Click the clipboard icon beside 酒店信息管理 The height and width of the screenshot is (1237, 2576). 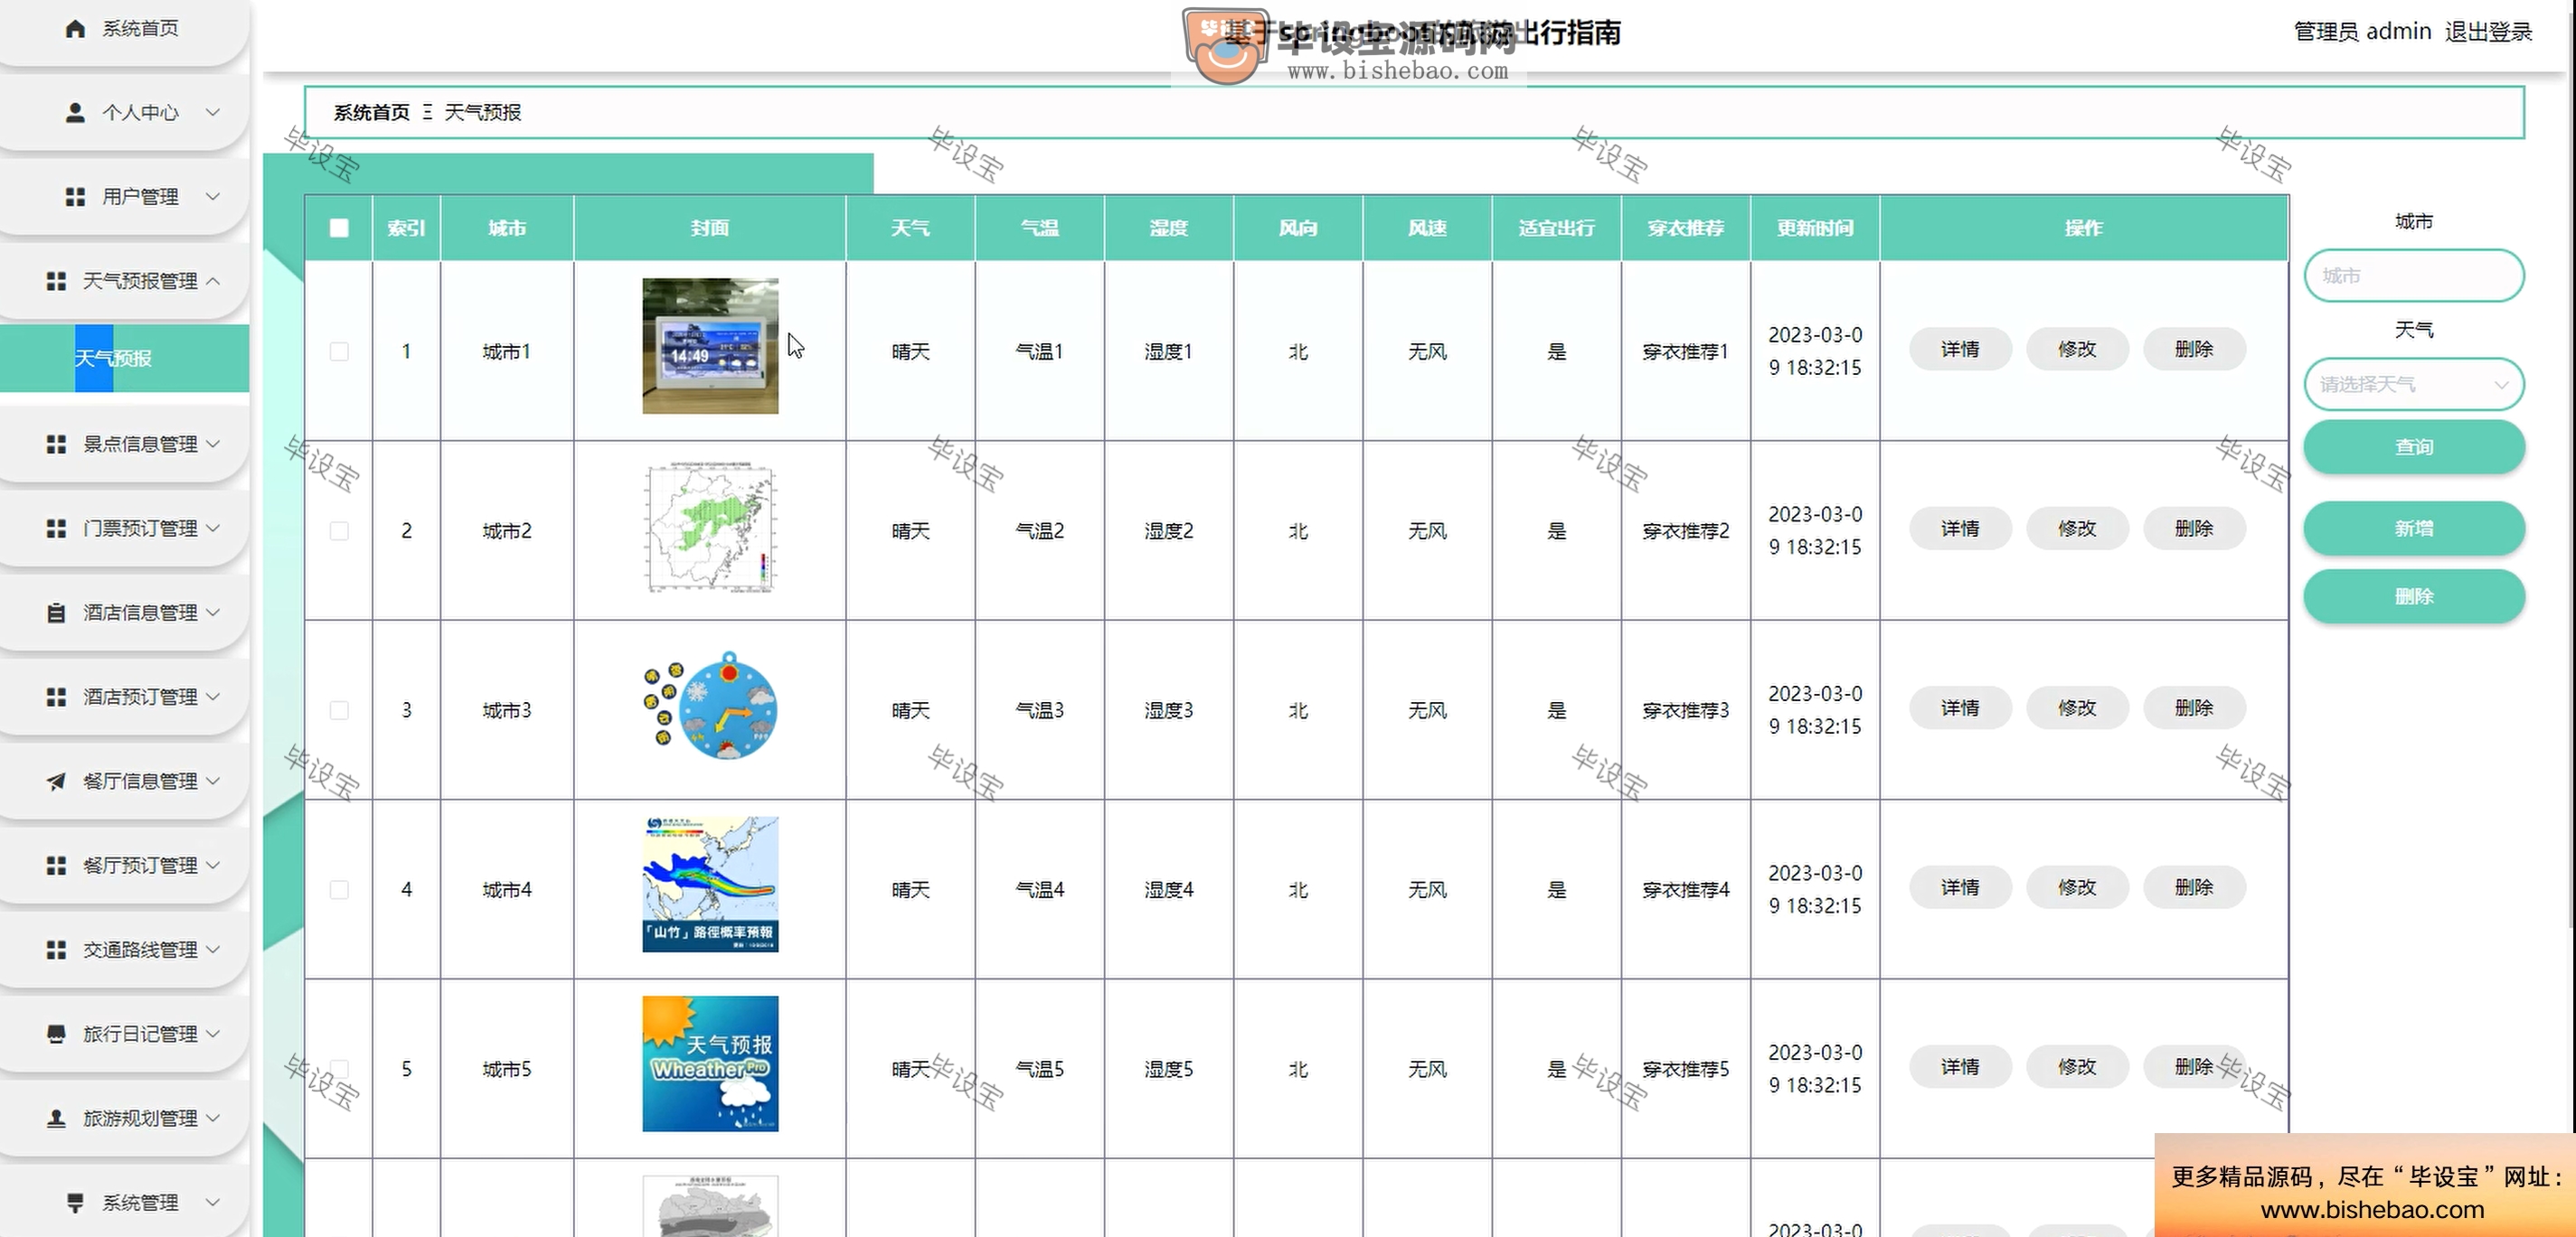click(x=56, y=613)
